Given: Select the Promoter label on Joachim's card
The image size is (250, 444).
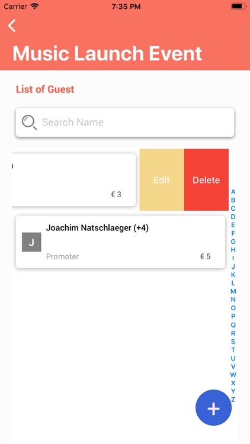Looking at the screenshot, I should [x=62, y=256].
